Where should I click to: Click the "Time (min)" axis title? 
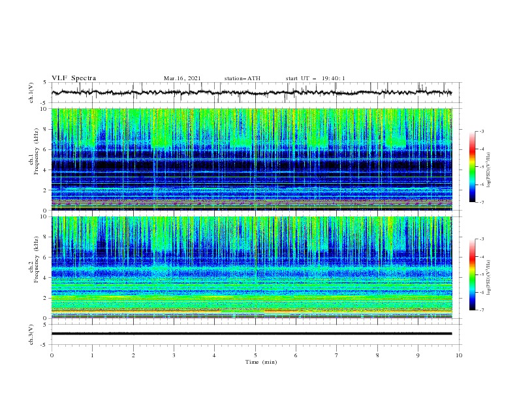(x=261, y=362)
